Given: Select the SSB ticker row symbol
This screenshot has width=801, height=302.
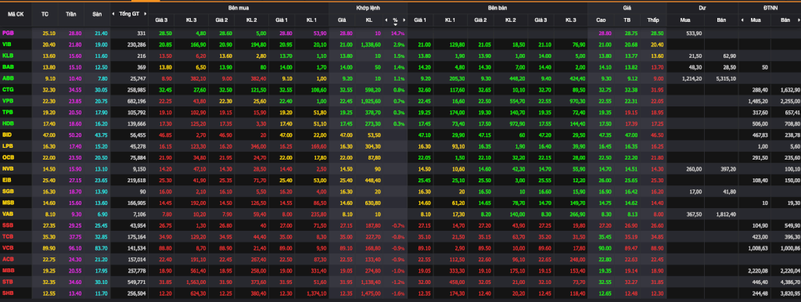Looking at the screenshot, I should click(x=8, y=225).
